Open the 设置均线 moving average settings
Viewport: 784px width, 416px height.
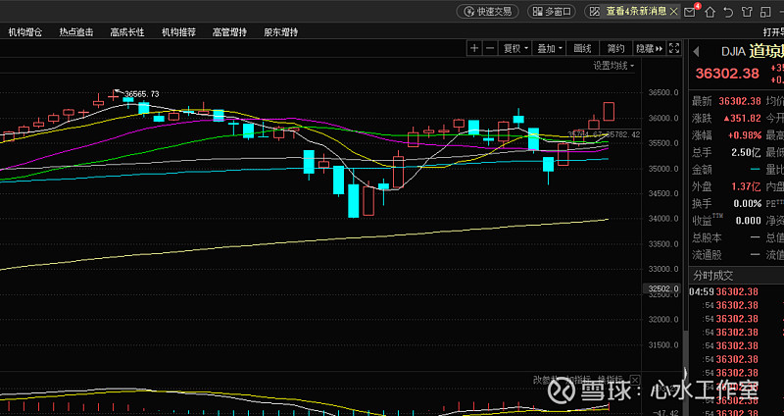[x=614, y=66]
